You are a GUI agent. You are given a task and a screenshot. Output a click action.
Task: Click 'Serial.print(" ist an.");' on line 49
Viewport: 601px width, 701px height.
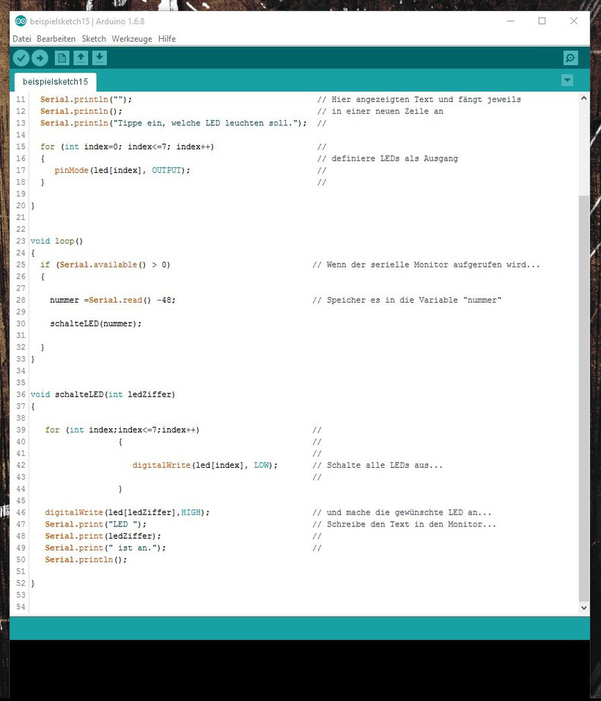(x=105, y=548)
